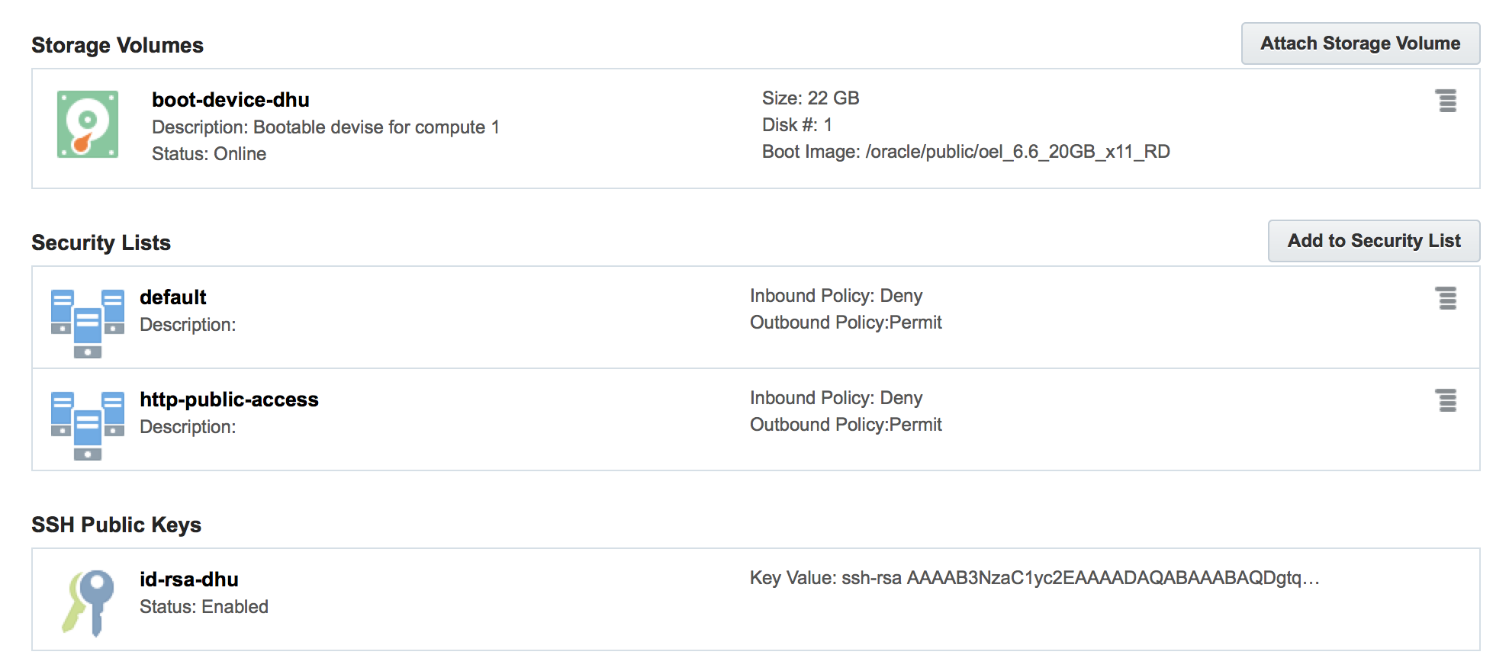Click the Size: 22 GB volume detail
Viewport: 1509px width, 671px height.
810,98
